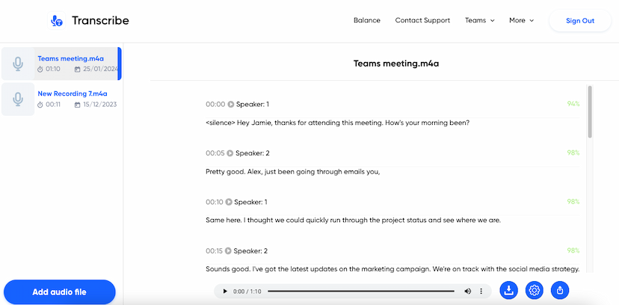Click the Sign Out button
Screen dimensions: 619x305
[579, 21]
